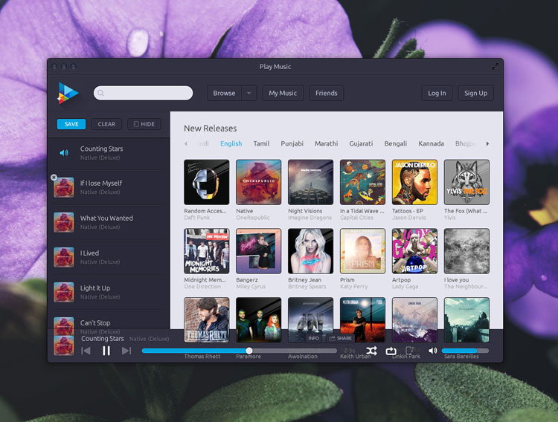Select the Gujarati language tab
Image resolution: width=558 pixels, height=422 pixels.
tap(361, 143)
